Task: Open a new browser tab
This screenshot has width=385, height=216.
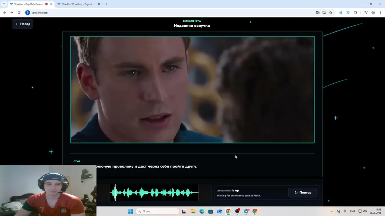Action: pyautogui.click(x=106, y=4)
